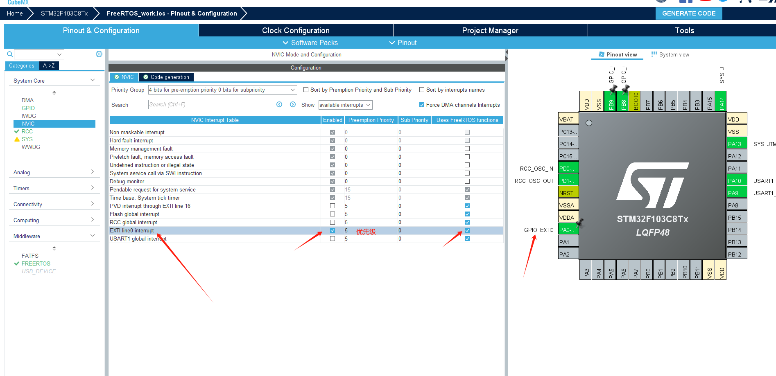Click the STM32F103C8Tx breadcrumb
This screenshot has height=376, width=776.
[64, 14]
